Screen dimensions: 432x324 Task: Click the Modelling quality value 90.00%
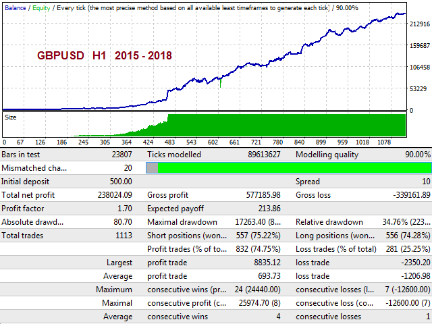418,155
